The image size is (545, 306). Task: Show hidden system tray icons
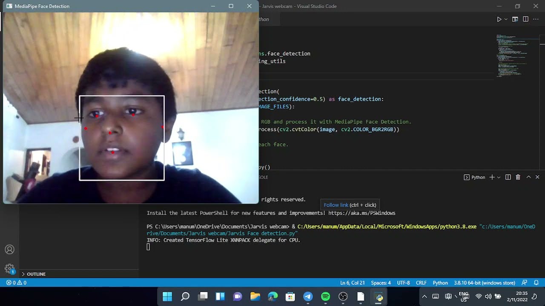click(x=424, y=297)
